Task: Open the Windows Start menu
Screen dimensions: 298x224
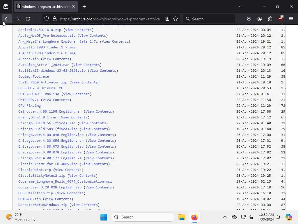Action: [104, 217]
